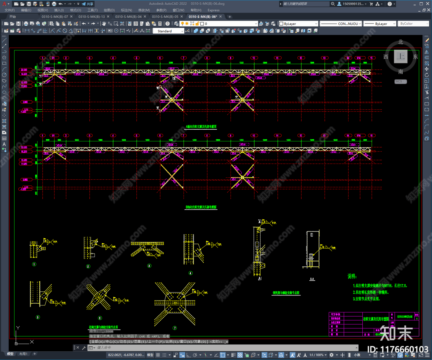Open the QuickCalc calculator icon

point(160,24)
